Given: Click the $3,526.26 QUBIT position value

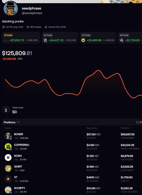Looking at the screenshot, I should click(127, 167).
